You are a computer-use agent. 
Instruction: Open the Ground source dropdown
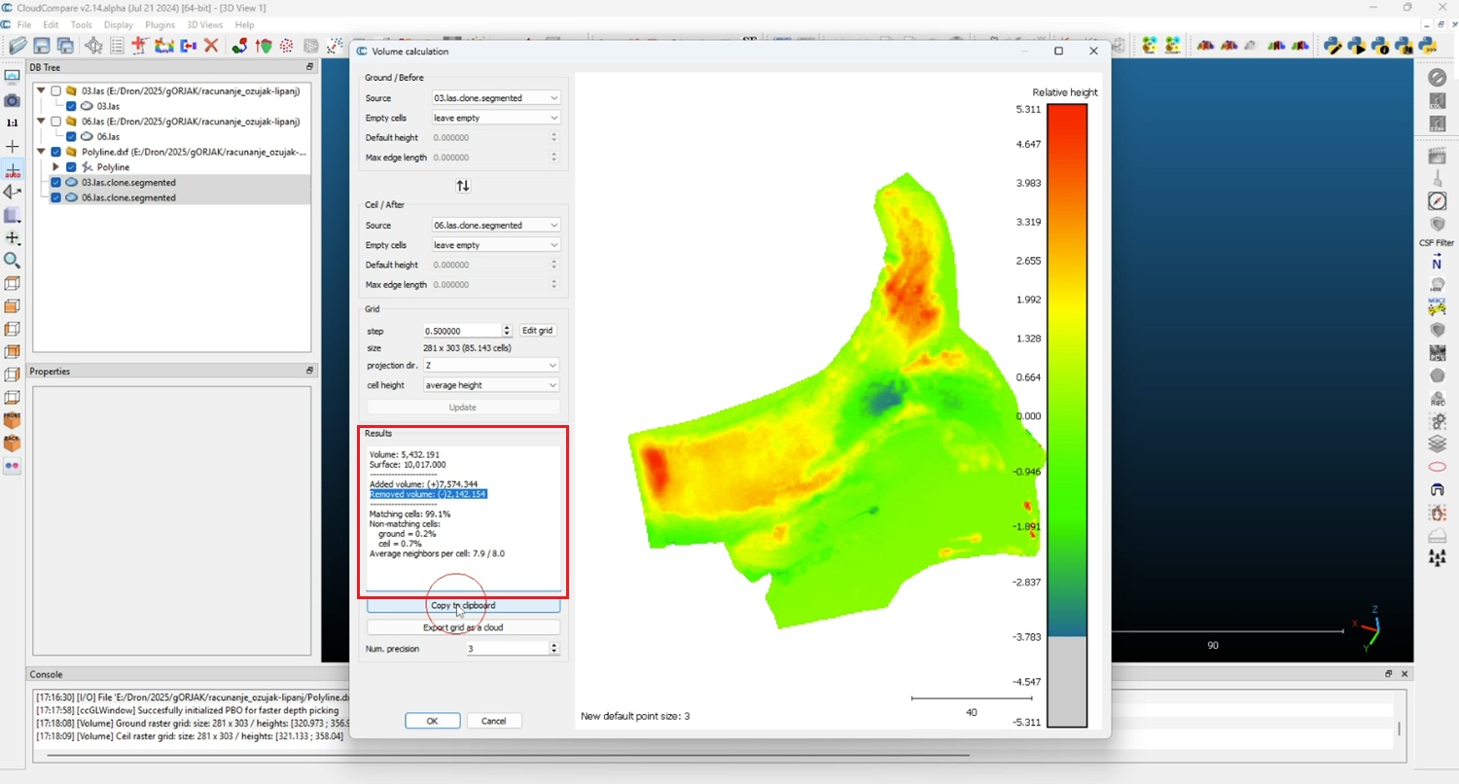tap(496, 98)
